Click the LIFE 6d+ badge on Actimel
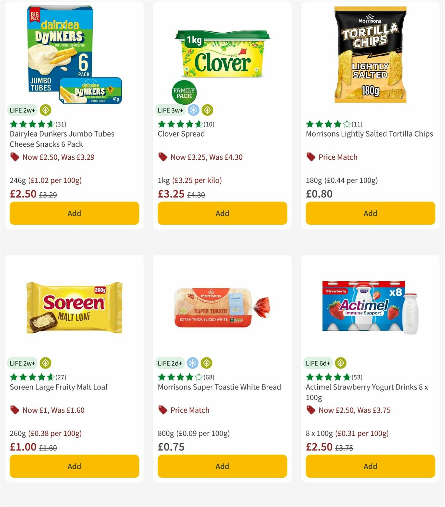Viewport: 445px width, 507px height. 318,363
